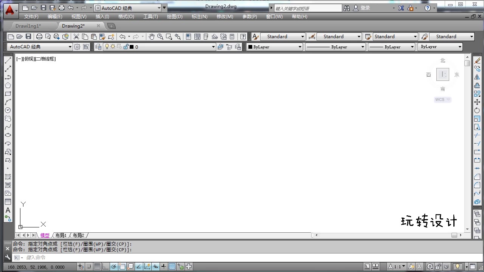Select the Circle drawing tool

[x=8, y=110]
